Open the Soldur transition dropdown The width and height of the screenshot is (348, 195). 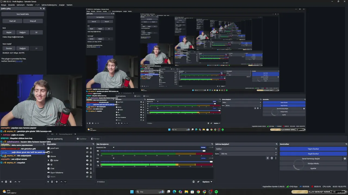(246, 149)
